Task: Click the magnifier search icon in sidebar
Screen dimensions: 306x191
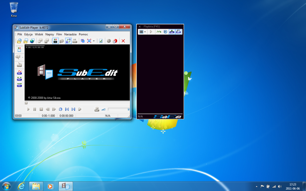Action: [18, 57]
